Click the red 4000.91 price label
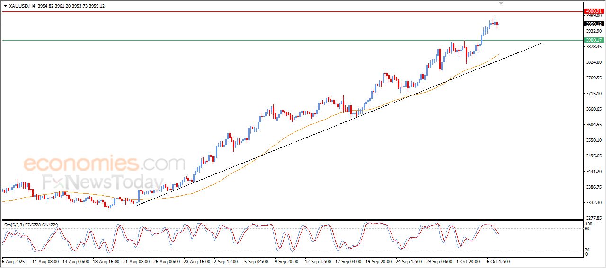 coord(593,11)
